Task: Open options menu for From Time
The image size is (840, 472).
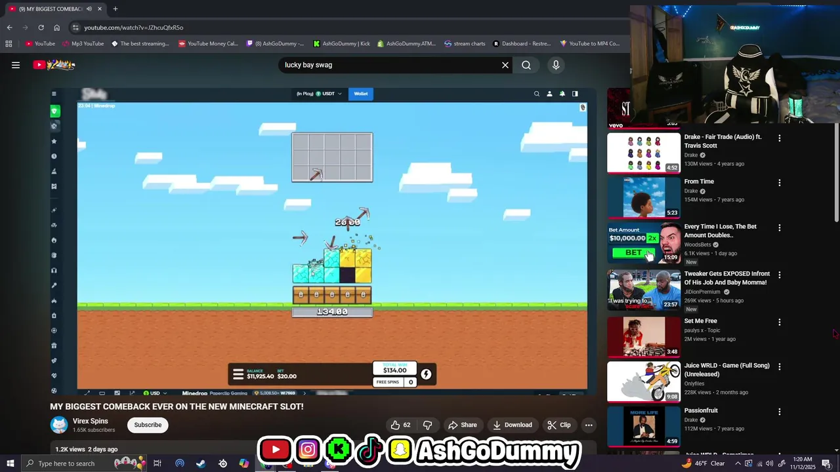Action: point(780,183)
